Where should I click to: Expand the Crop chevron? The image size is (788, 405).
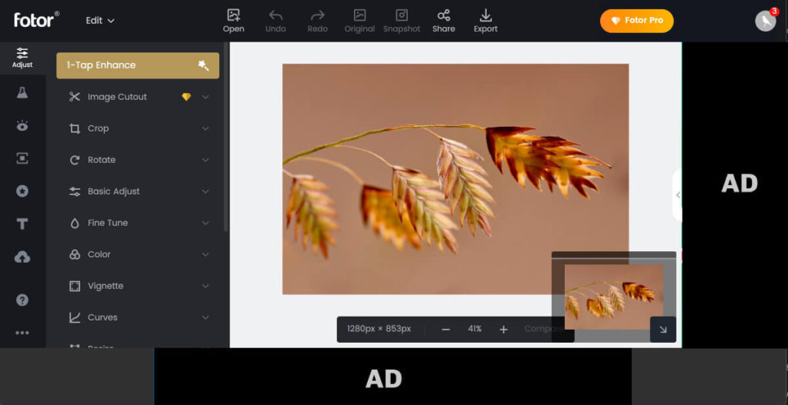click(205, 128)
